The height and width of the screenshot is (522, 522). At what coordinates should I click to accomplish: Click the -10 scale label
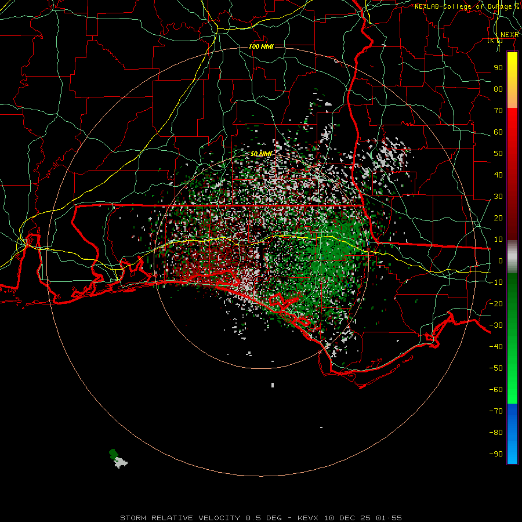496,282
